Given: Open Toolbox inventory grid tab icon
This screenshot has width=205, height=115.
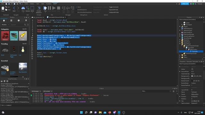Looking at the screenshot, I should (x=11, y=20).
